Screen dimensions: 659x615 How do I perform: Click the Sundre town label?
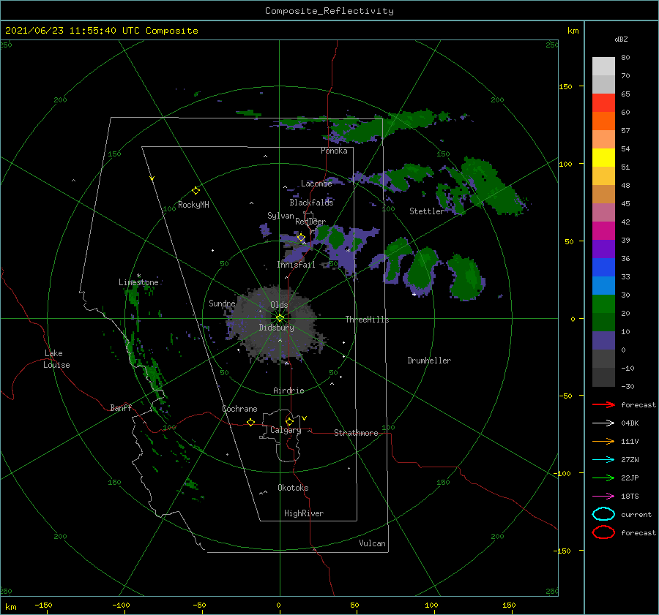coord(222,303)
